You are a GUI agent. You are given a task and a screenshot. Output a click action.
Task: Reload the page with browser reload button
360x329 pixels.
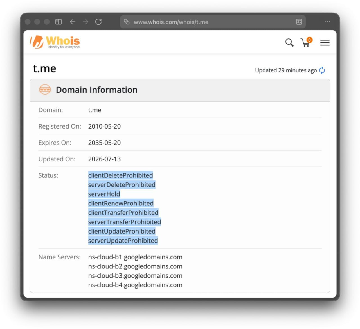(x=98, y=22)
